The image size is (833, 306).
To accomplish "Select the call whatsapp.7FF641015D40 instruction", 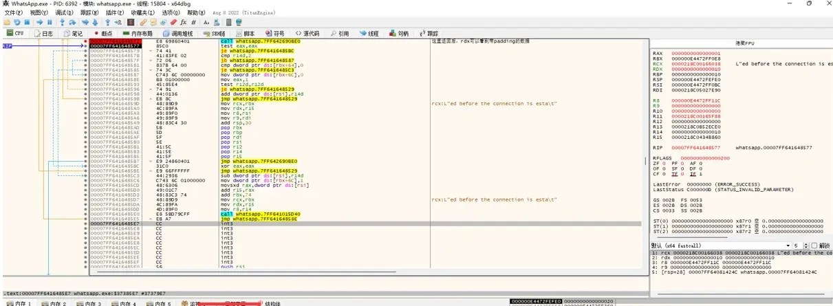I will pyautogui.click(x=261, y=214).
